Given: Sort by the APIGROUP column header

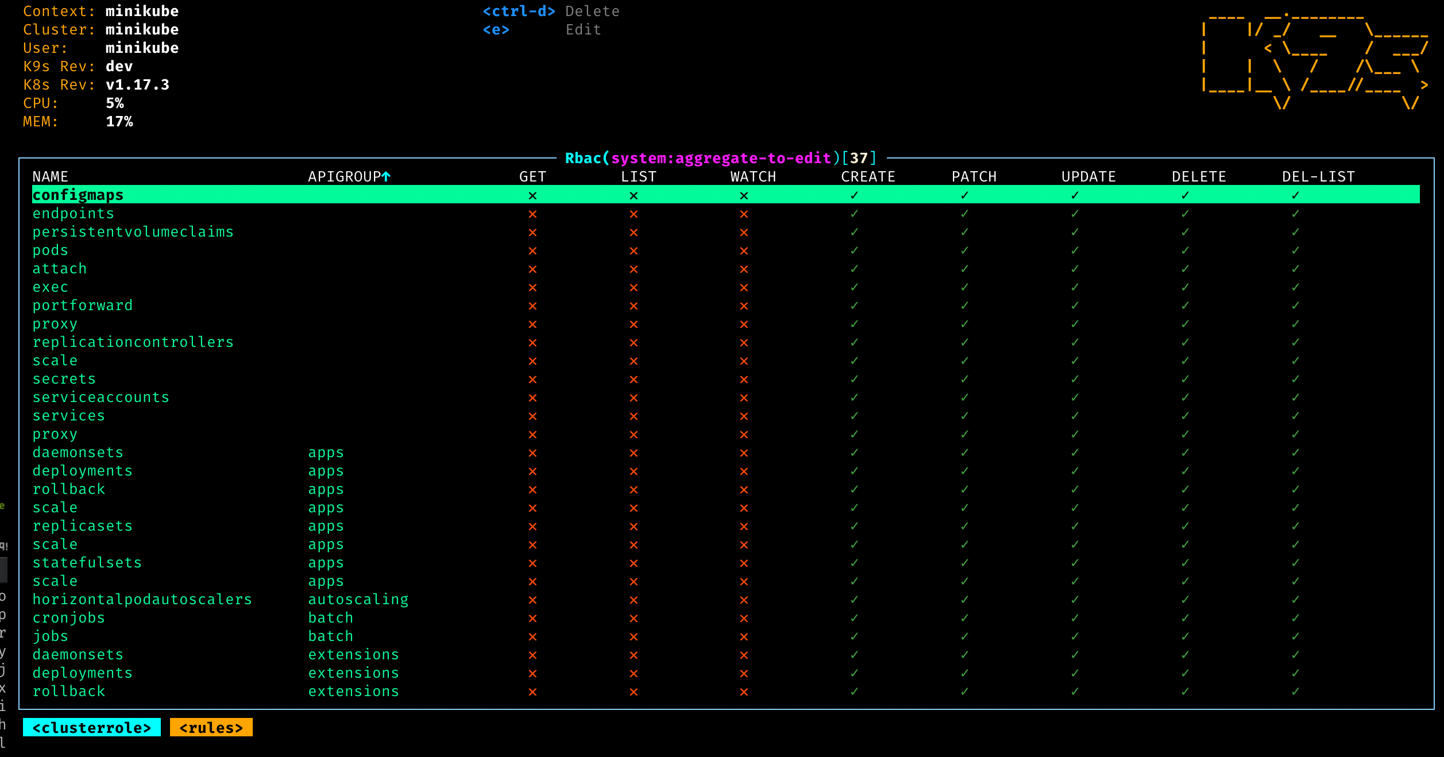Looking at the screenshot, I should pyautogui.click(x=343, y=177).
